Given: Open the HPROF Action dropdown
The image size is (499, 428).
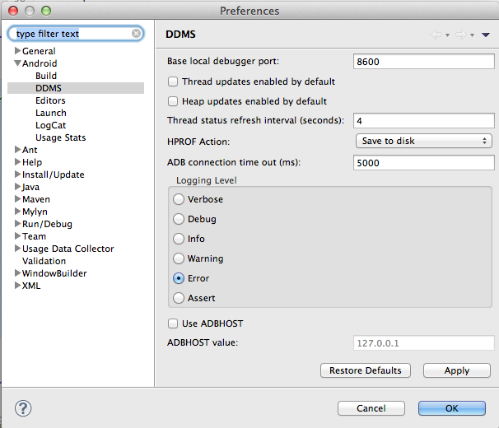Looking at the screenshot, I should tap(423, 141).
